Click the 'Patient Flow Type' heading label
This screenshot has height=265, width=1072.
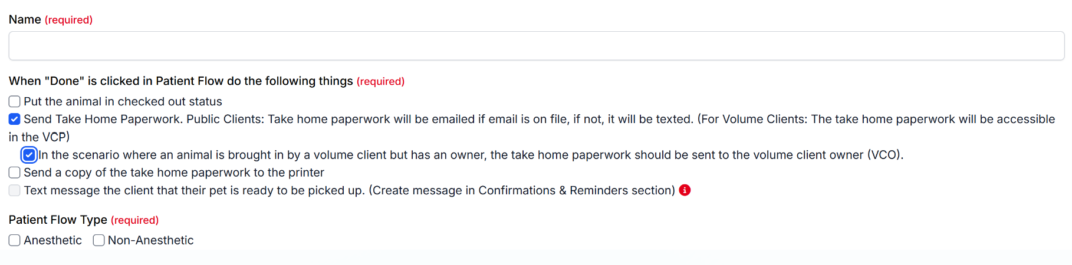(58, 220)
